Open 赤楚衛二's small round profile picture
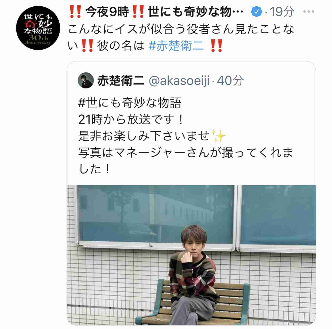This screenshot has width=332, height=329. [86, 80]
